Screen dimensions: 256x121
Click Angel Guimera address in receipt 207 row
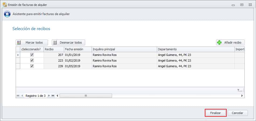(196, 55)
